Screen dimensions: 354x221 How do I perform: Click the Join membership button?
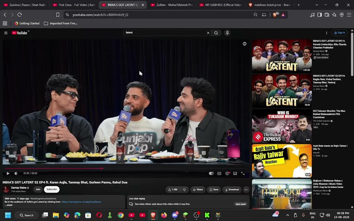[38, 189]
